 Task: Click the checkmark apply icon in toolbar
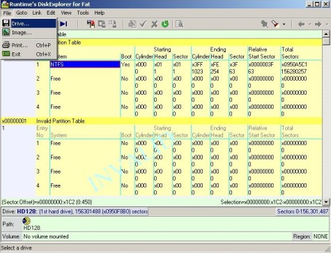pyautogui.click(x=143, y=24)
